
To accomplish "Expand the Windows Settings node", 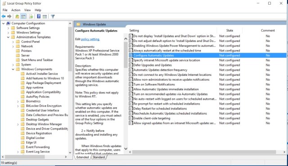I will pyautogui.click(x=8, y=32).
